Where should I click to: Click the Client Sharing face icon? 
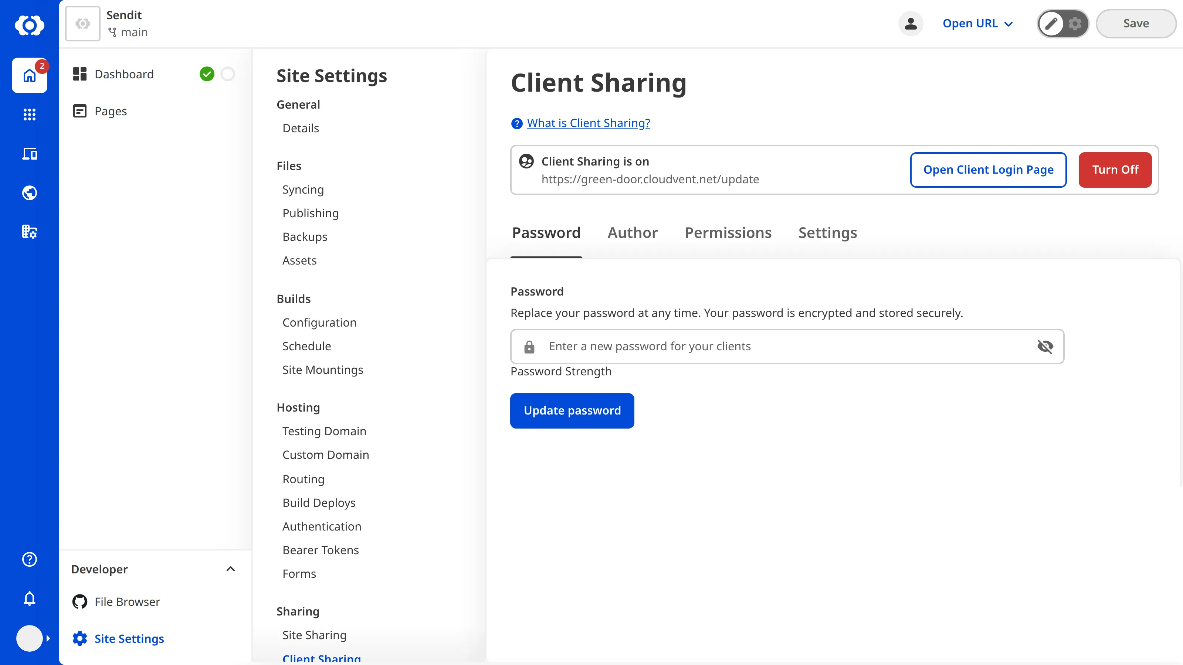point(526,161)
